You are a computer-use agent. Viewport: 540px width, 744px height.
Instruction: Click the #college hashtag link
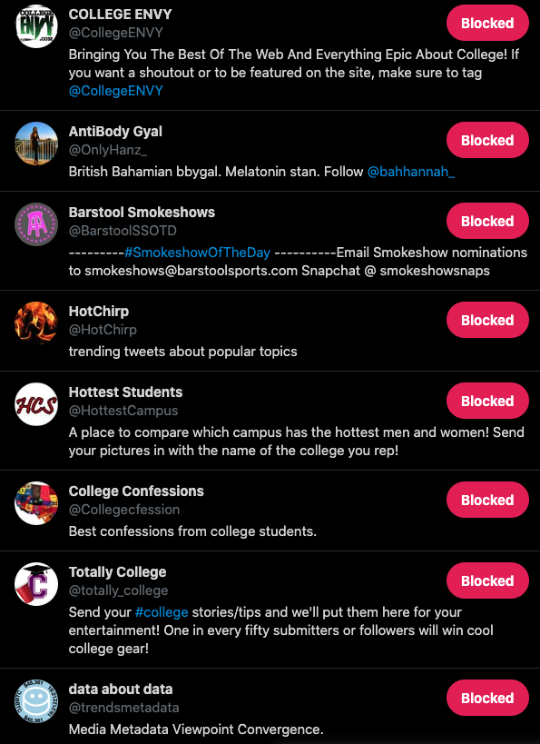pyautogui.click(x=162, y=612)
